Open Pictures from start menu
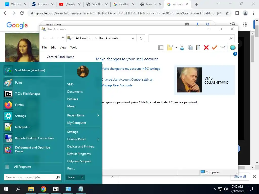The width and height of the screenshot is (259, 194). point(83,99)
